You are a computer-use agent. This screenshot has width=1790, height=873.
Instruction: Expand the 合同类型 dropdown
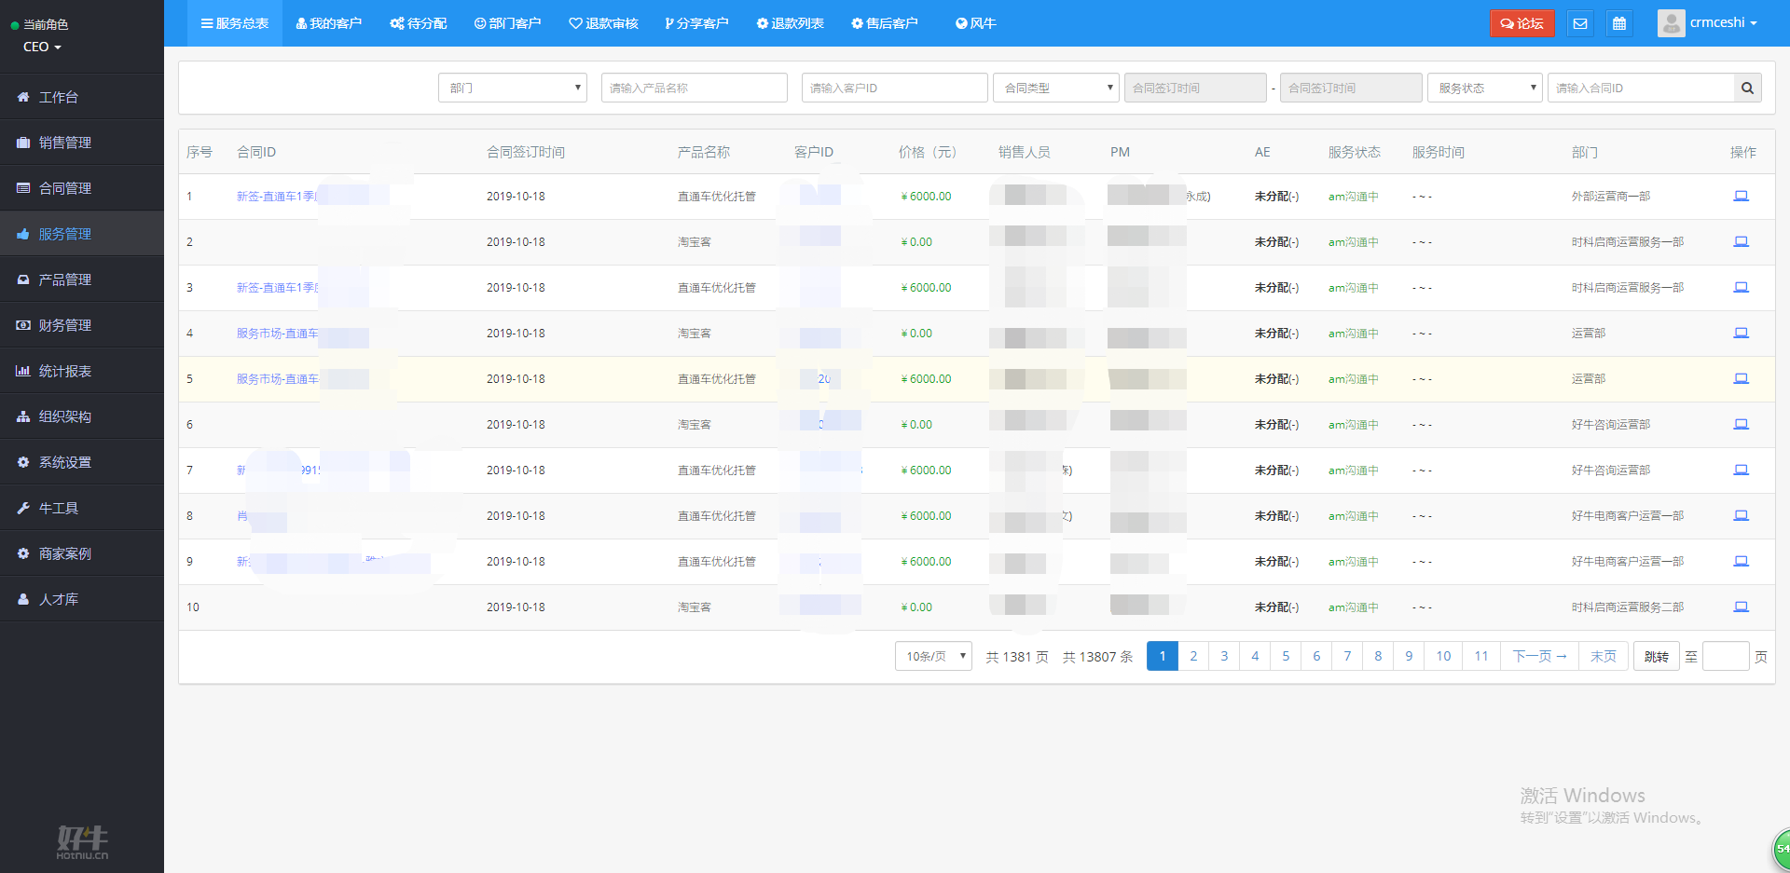1055,88
